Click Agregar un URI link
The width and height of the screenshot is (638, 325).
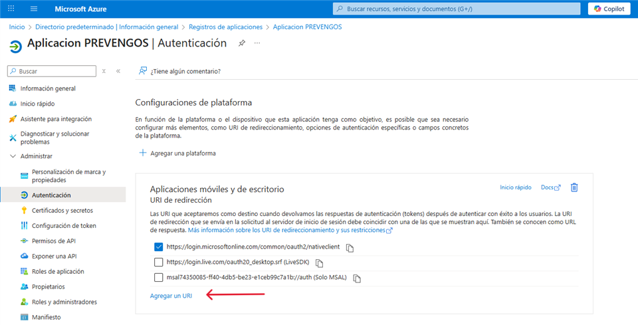171,296
